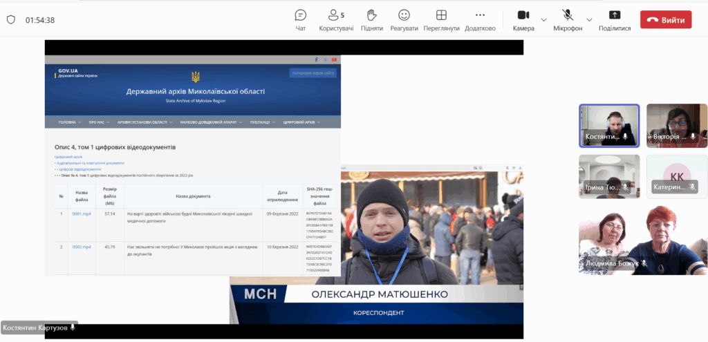Expand the microphone options dropdown arrow

click(x=589, y=20)
